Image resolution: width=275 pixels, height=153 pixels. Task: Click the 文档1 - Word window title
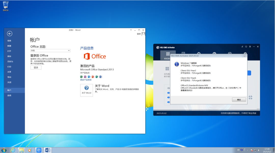coord(75,30)
